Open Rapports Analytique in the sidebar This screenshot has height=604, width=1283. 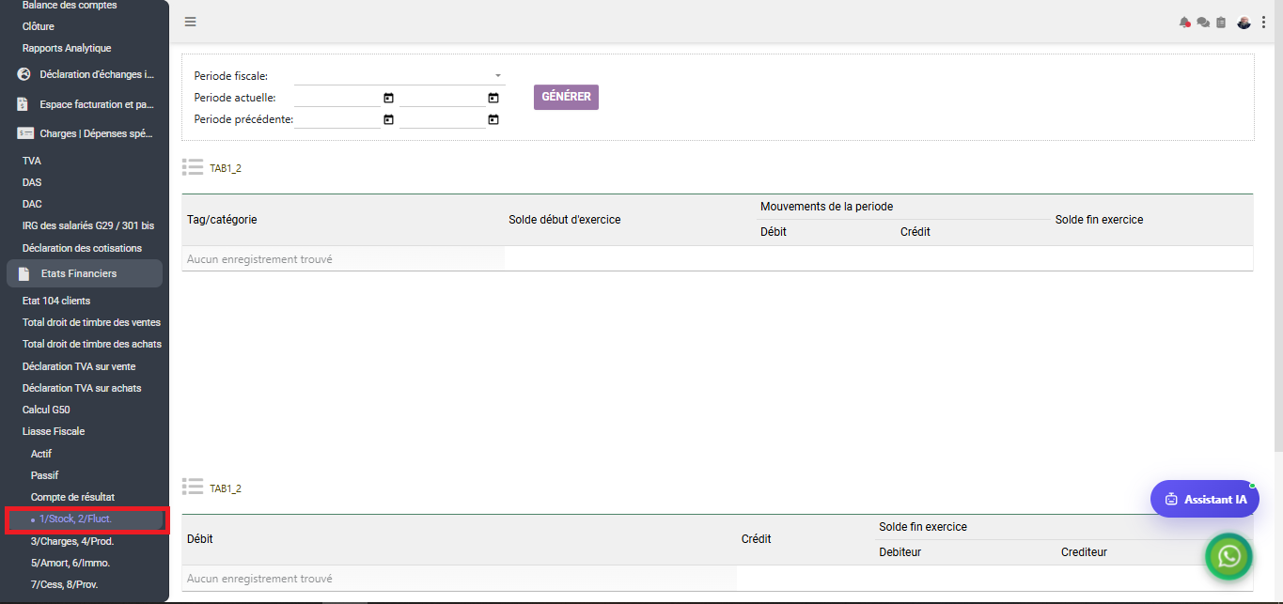[x=67, y=48]
